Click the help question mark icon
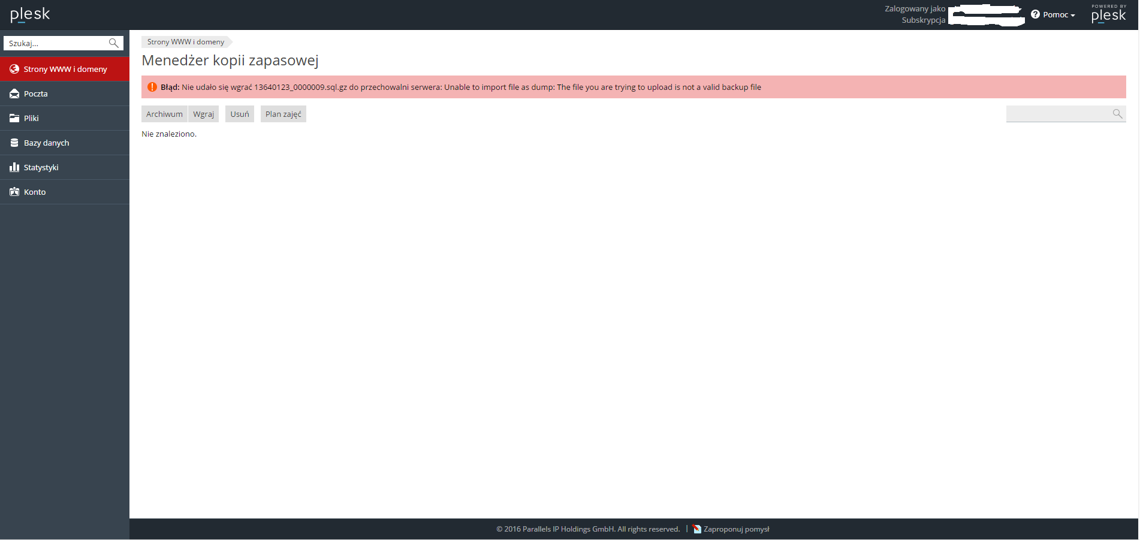The image size is (1140, 540). click(1035, 14)
